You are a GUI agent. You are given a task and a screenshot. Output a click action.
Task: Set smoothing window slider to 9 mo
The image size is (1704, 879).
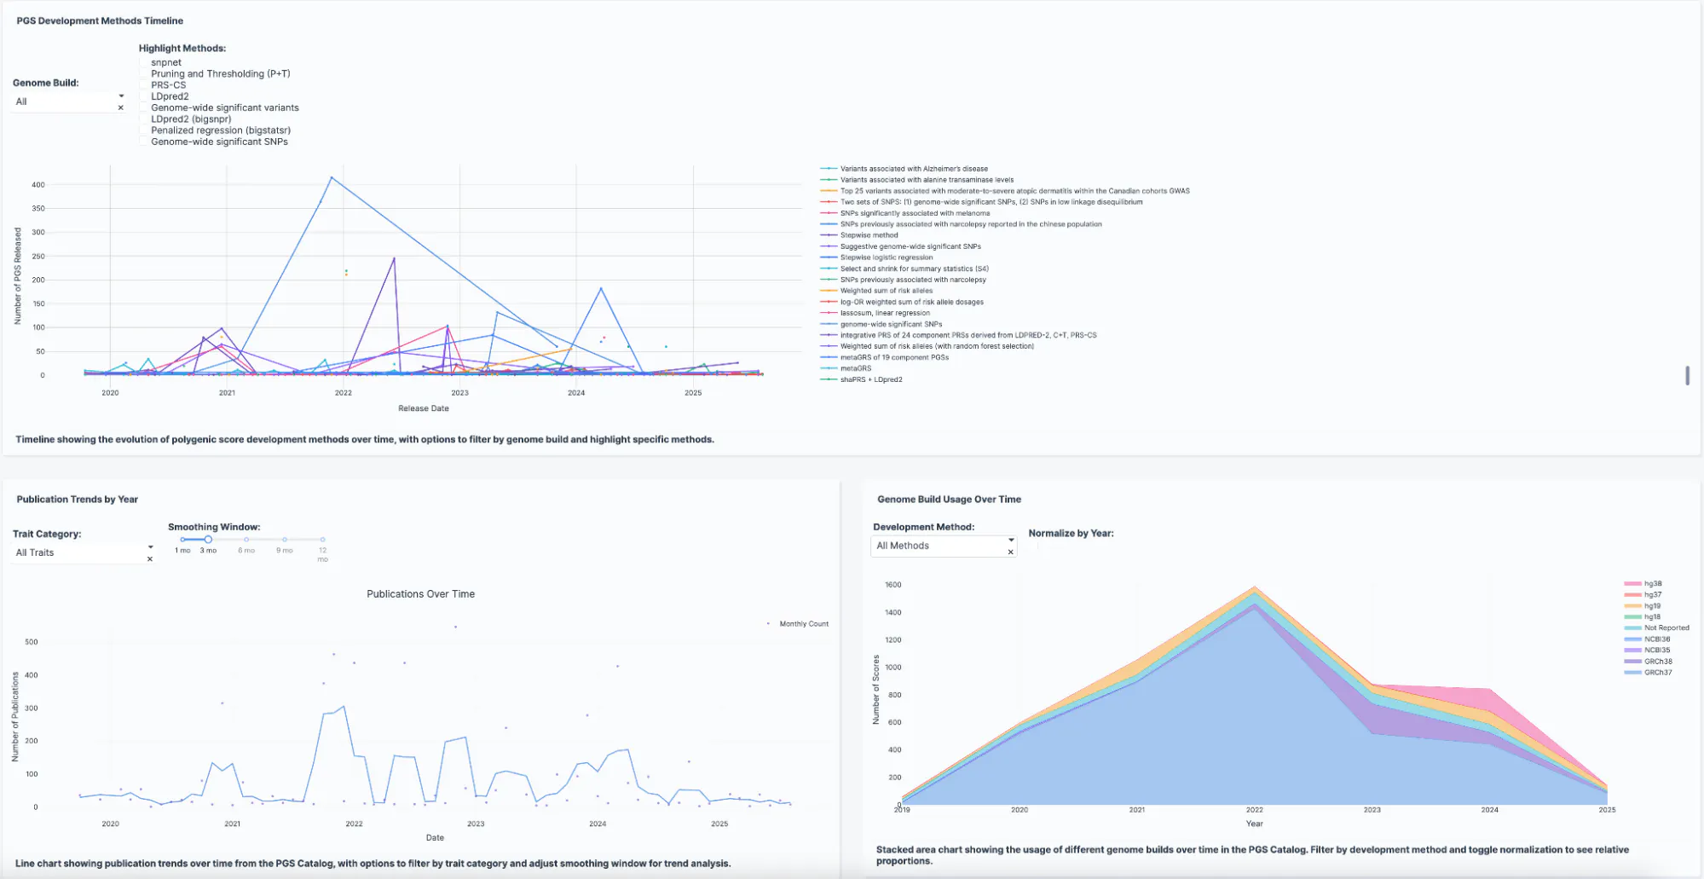[285, 540]
